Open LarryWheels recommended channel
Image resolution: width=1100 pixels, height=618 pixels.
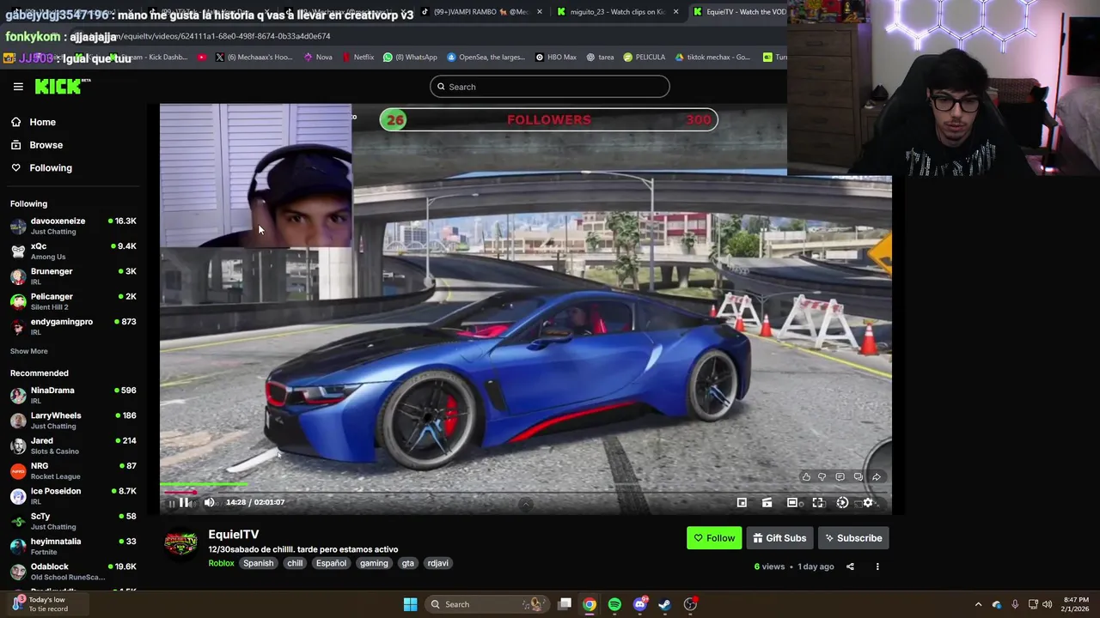(73, 420)
